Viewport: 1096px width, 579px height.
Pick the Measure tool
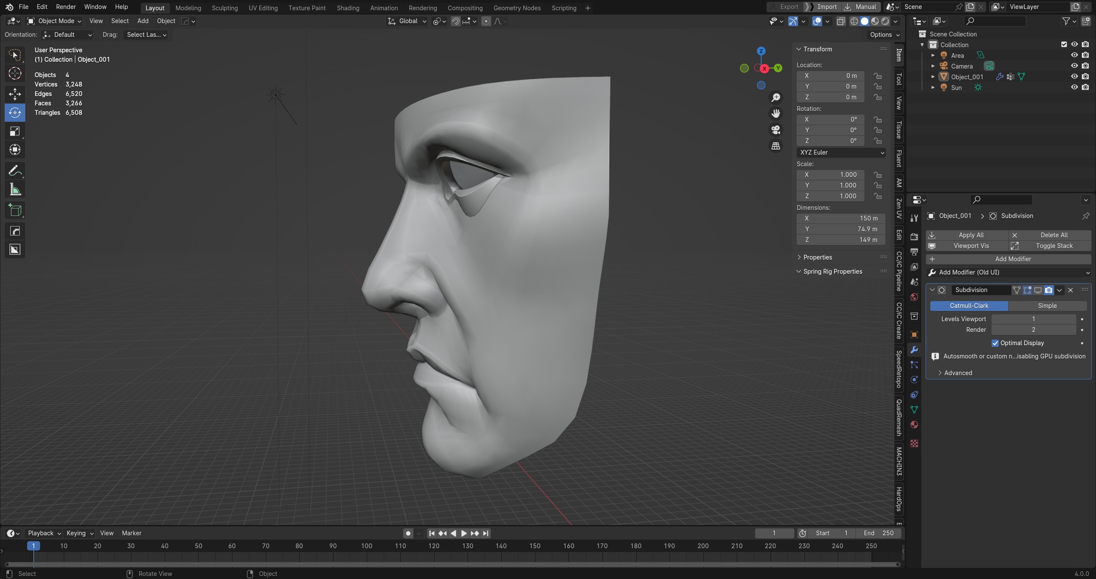(x=15, y=189)
